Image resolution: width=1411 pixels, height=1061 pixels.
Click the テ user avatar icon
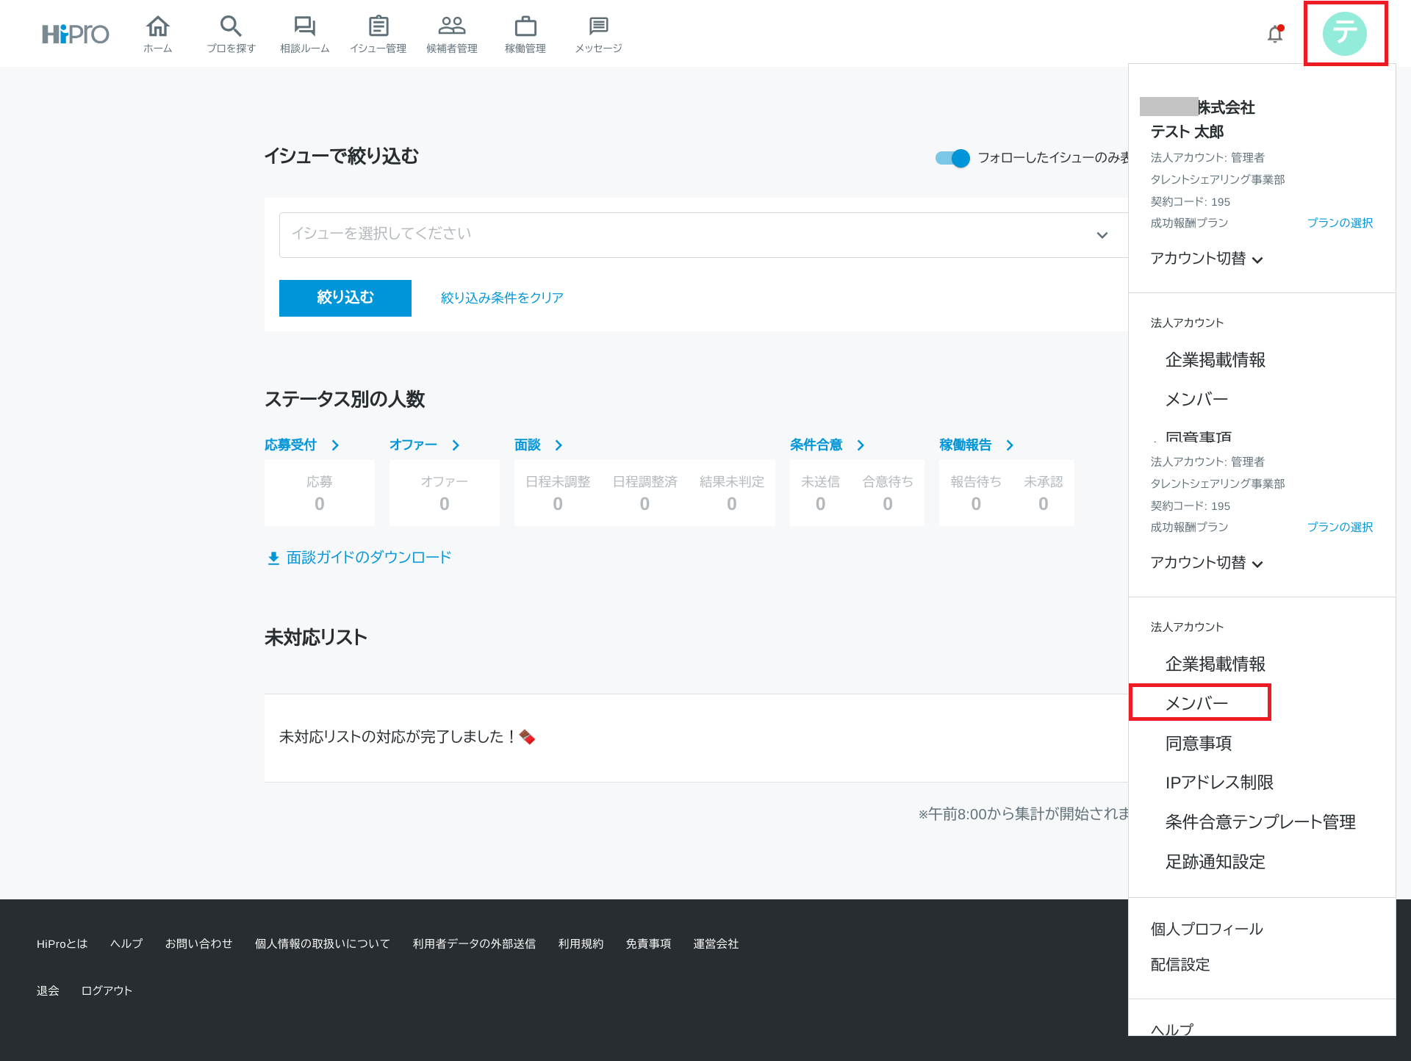pyautogui.click(x=1344, y=34)
